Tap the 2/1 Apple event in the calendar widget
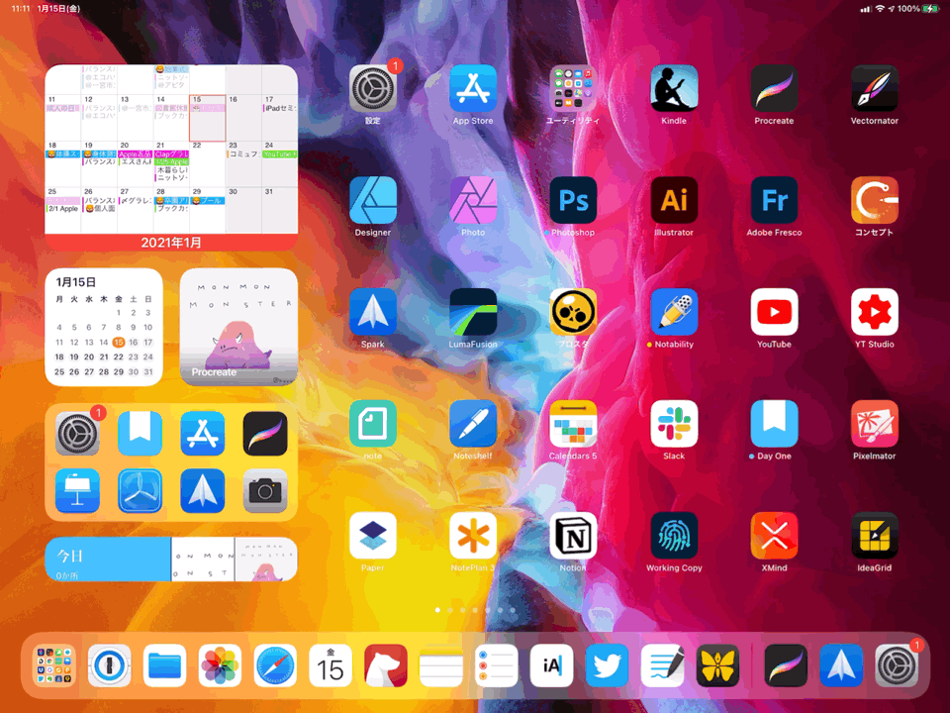Image resolution: width=950 pixels, height=713 pixels. pyautogui.click(x=63, y=209)
